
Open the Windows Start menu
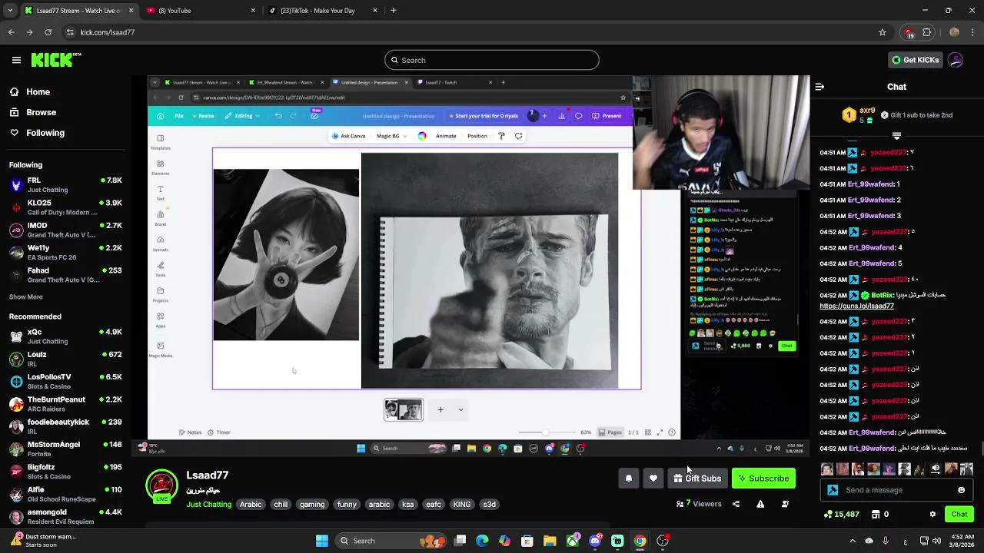tap(322, 541)
